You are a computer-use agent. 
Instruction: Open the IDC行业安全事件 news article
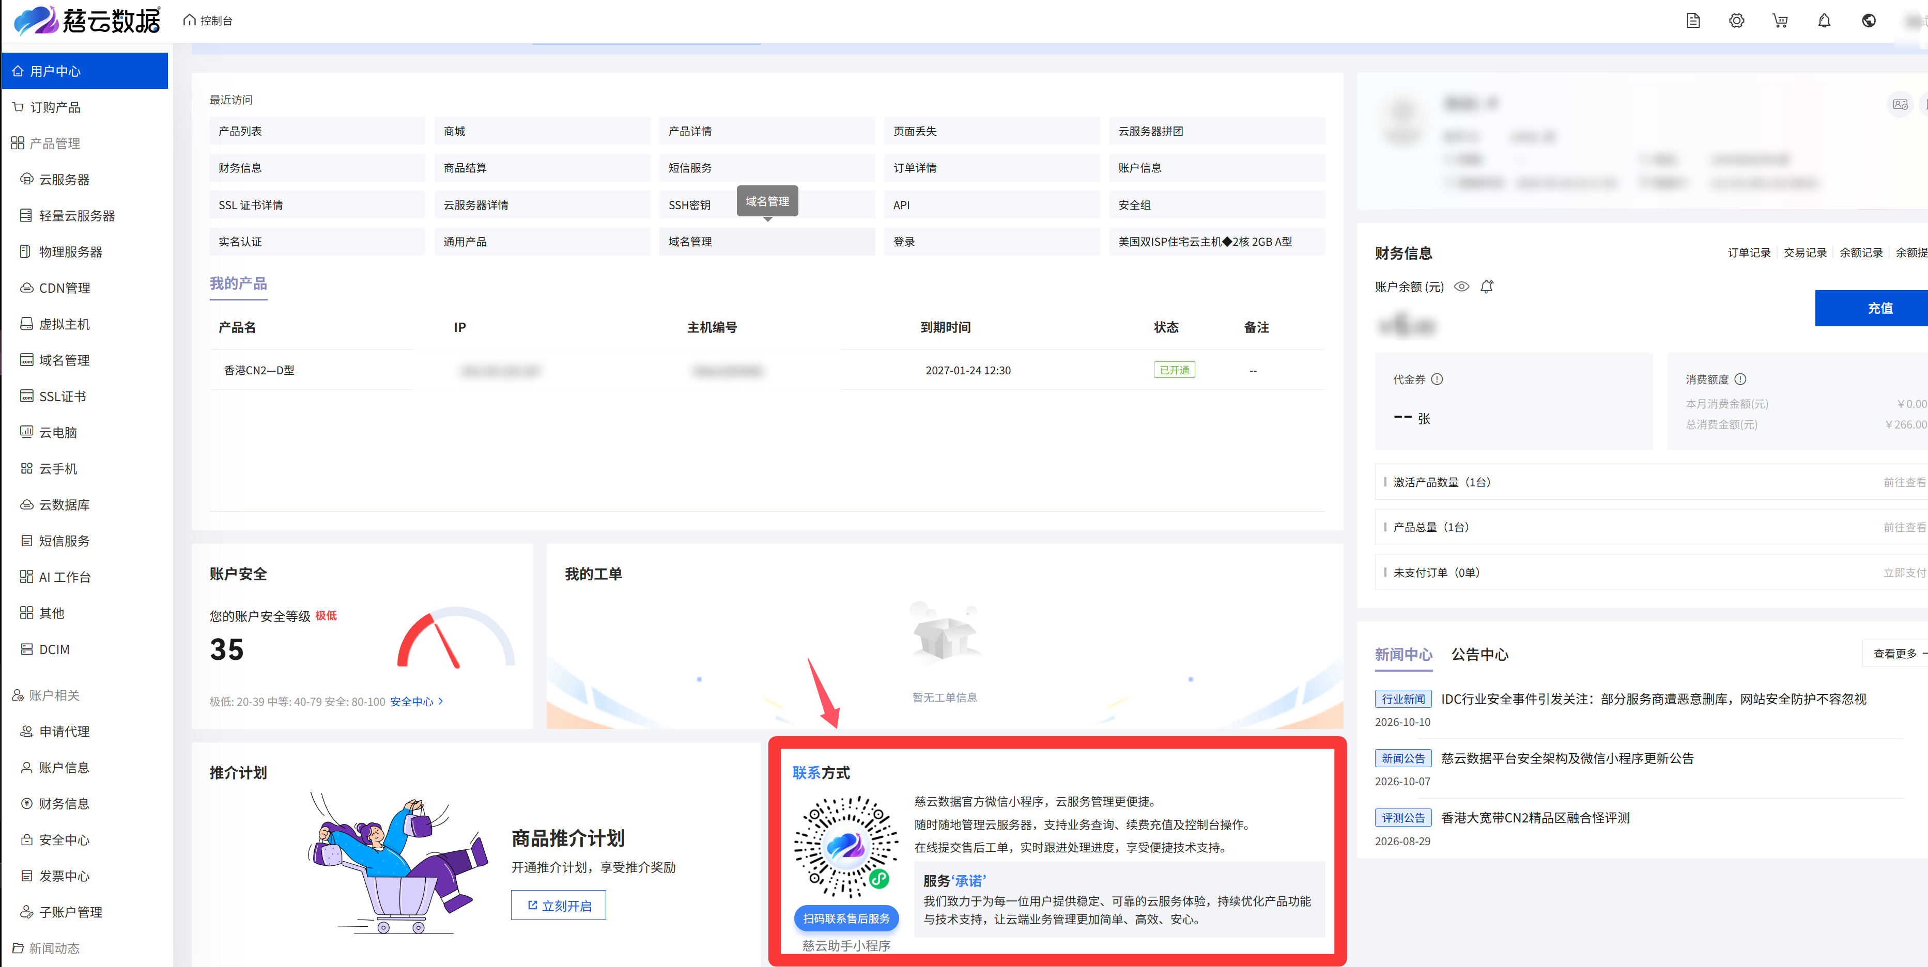(x=1653, y=699)
